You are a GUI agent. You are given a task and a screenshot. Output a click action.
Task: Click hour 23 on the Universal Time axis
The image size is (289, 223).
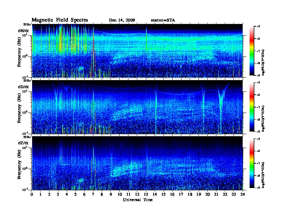pos(234,194)
